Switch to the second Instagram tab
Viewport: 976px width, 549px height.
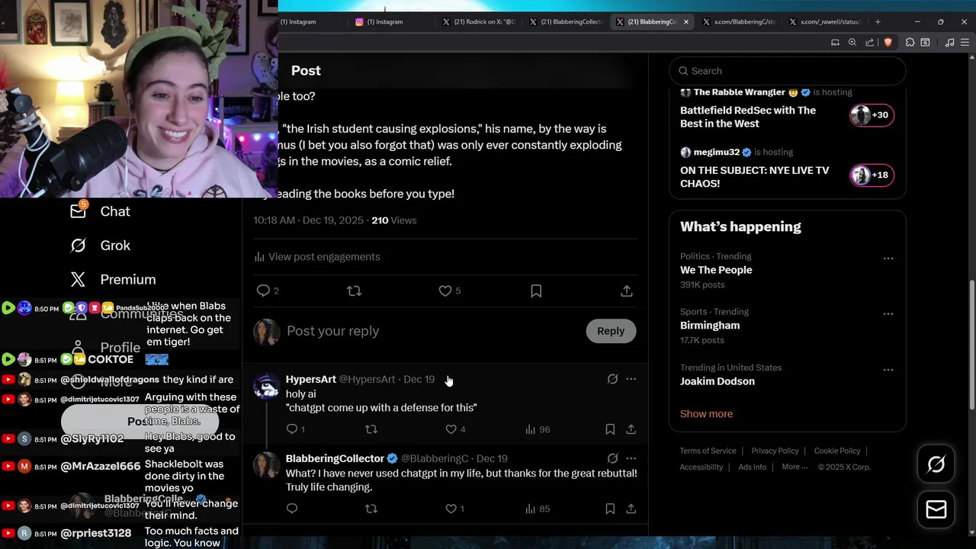(x=385, y=22)
